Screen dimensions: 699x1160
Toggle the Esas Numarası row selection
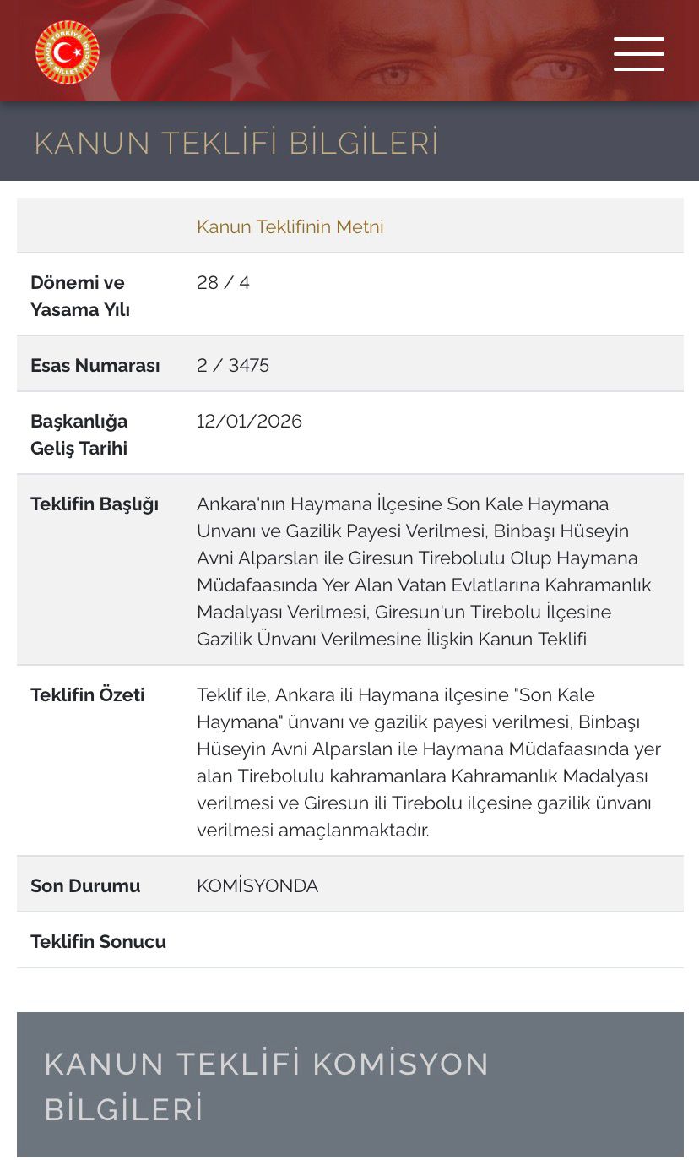95,364
